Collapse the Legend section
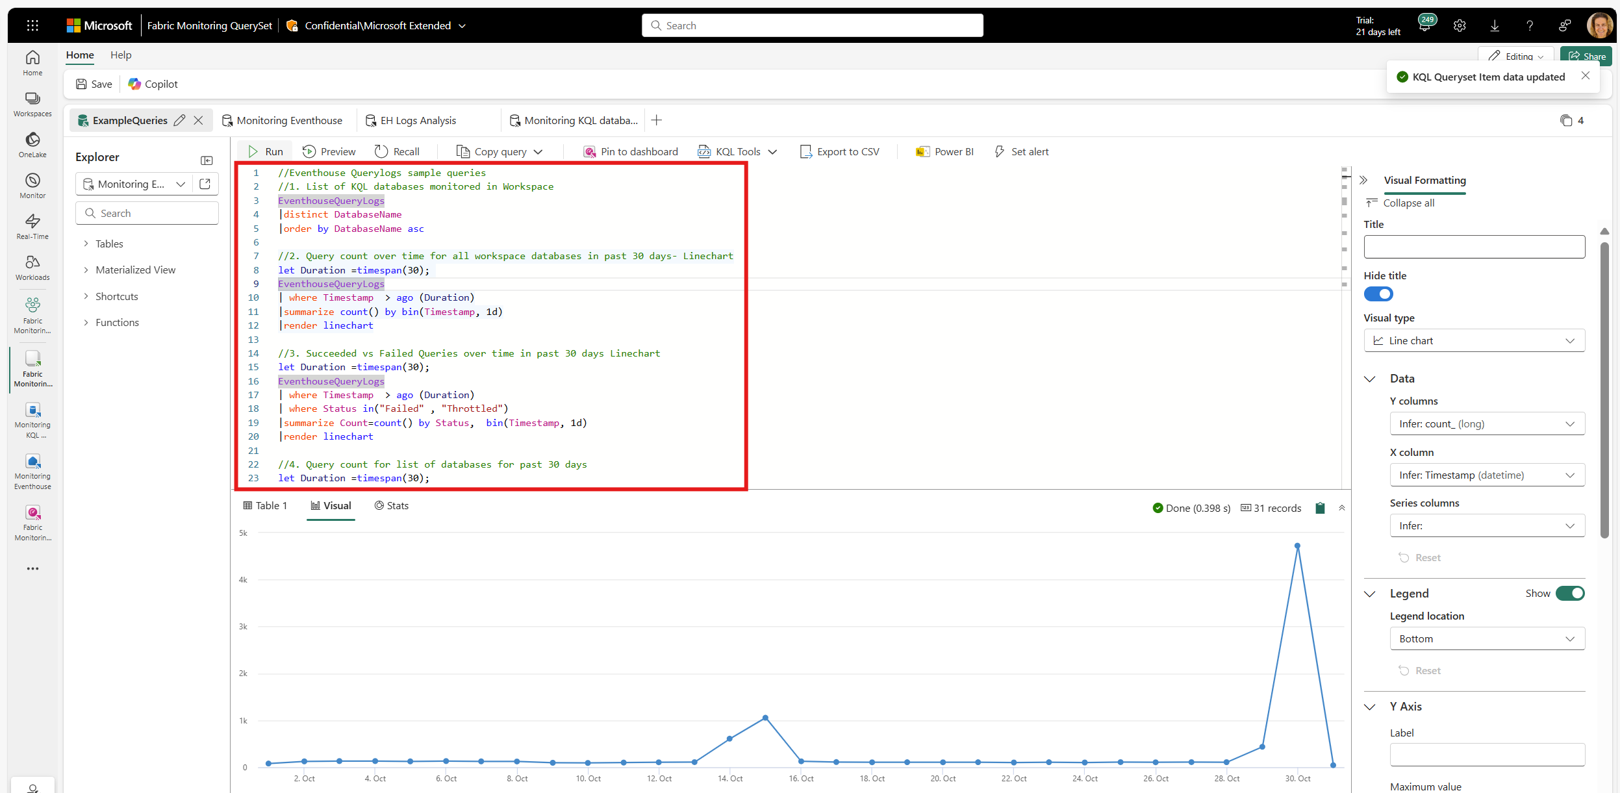This screenshot has height=793, width=1620. pos(1370,594)
